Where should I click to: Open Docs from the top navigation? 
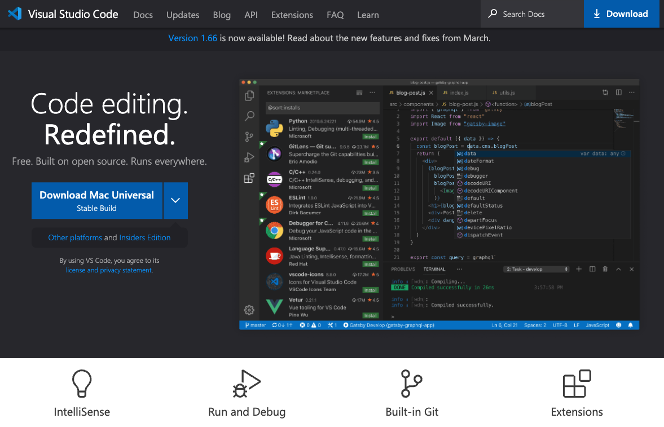[143, 15]
